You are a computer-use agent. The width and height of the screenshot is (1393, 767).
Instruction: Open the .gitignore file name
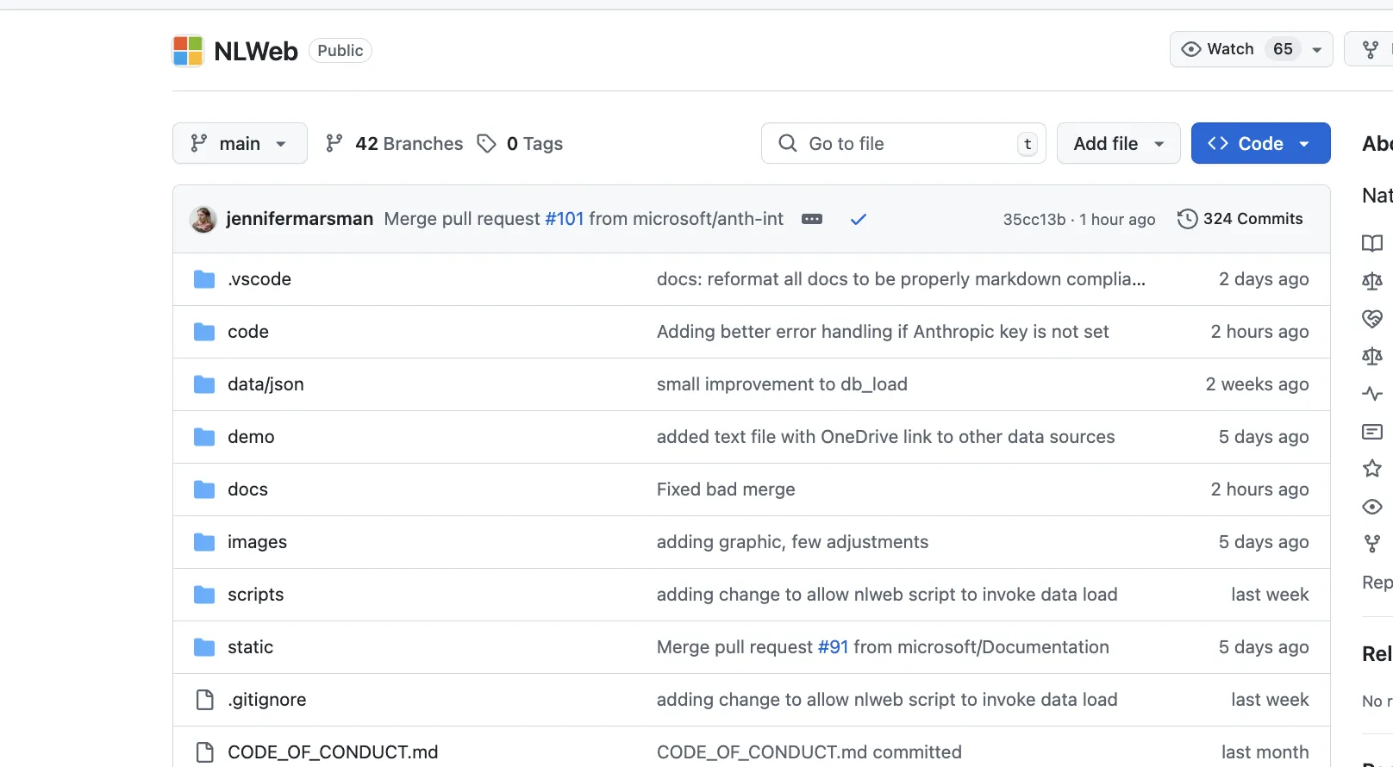click(x=266, y=700)
